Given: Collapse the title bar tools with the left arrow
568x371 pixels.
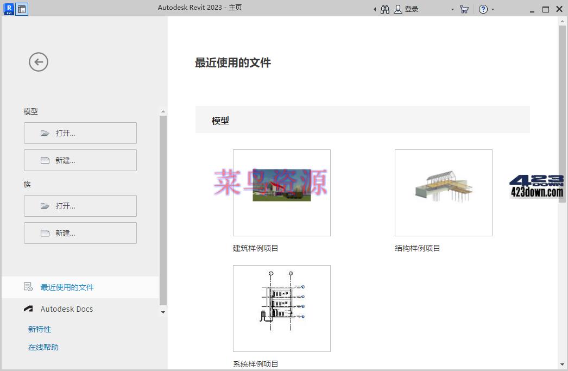Looking at the screenshot, I should [374, 9].
